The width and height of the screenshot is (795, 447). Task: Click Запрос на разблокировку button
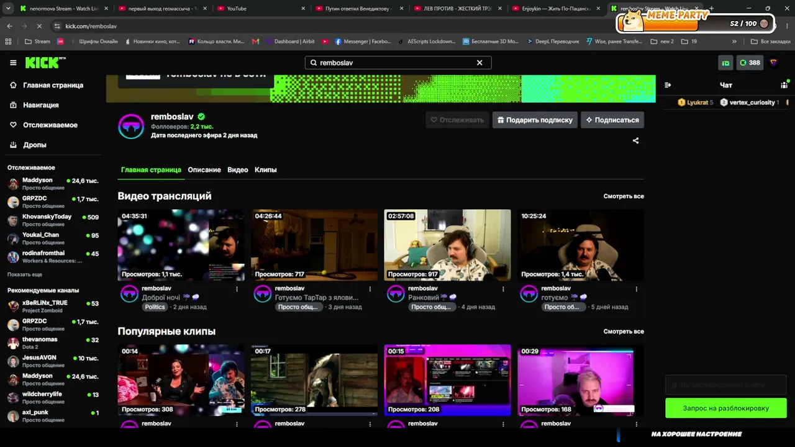pos(726,409)
